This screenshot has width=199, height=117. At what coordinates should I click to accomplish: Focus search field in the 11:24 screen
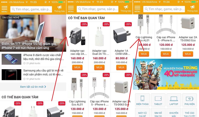[x=164, y=9]
